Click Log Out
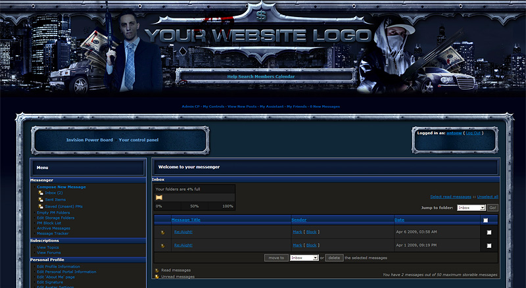The width and height of the screenshot is (526, 288). pos(473,133)
